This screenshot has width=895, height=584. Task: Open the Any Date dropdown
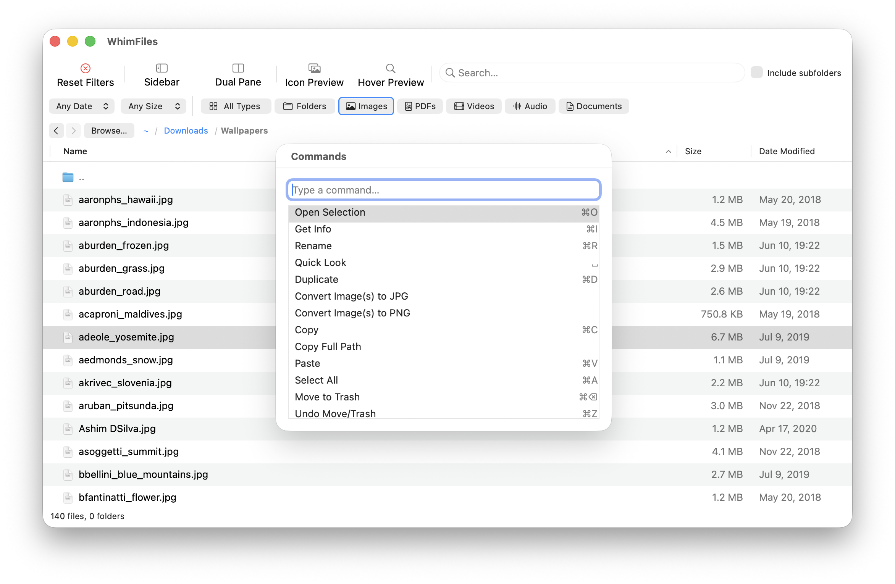click(82, 106)
